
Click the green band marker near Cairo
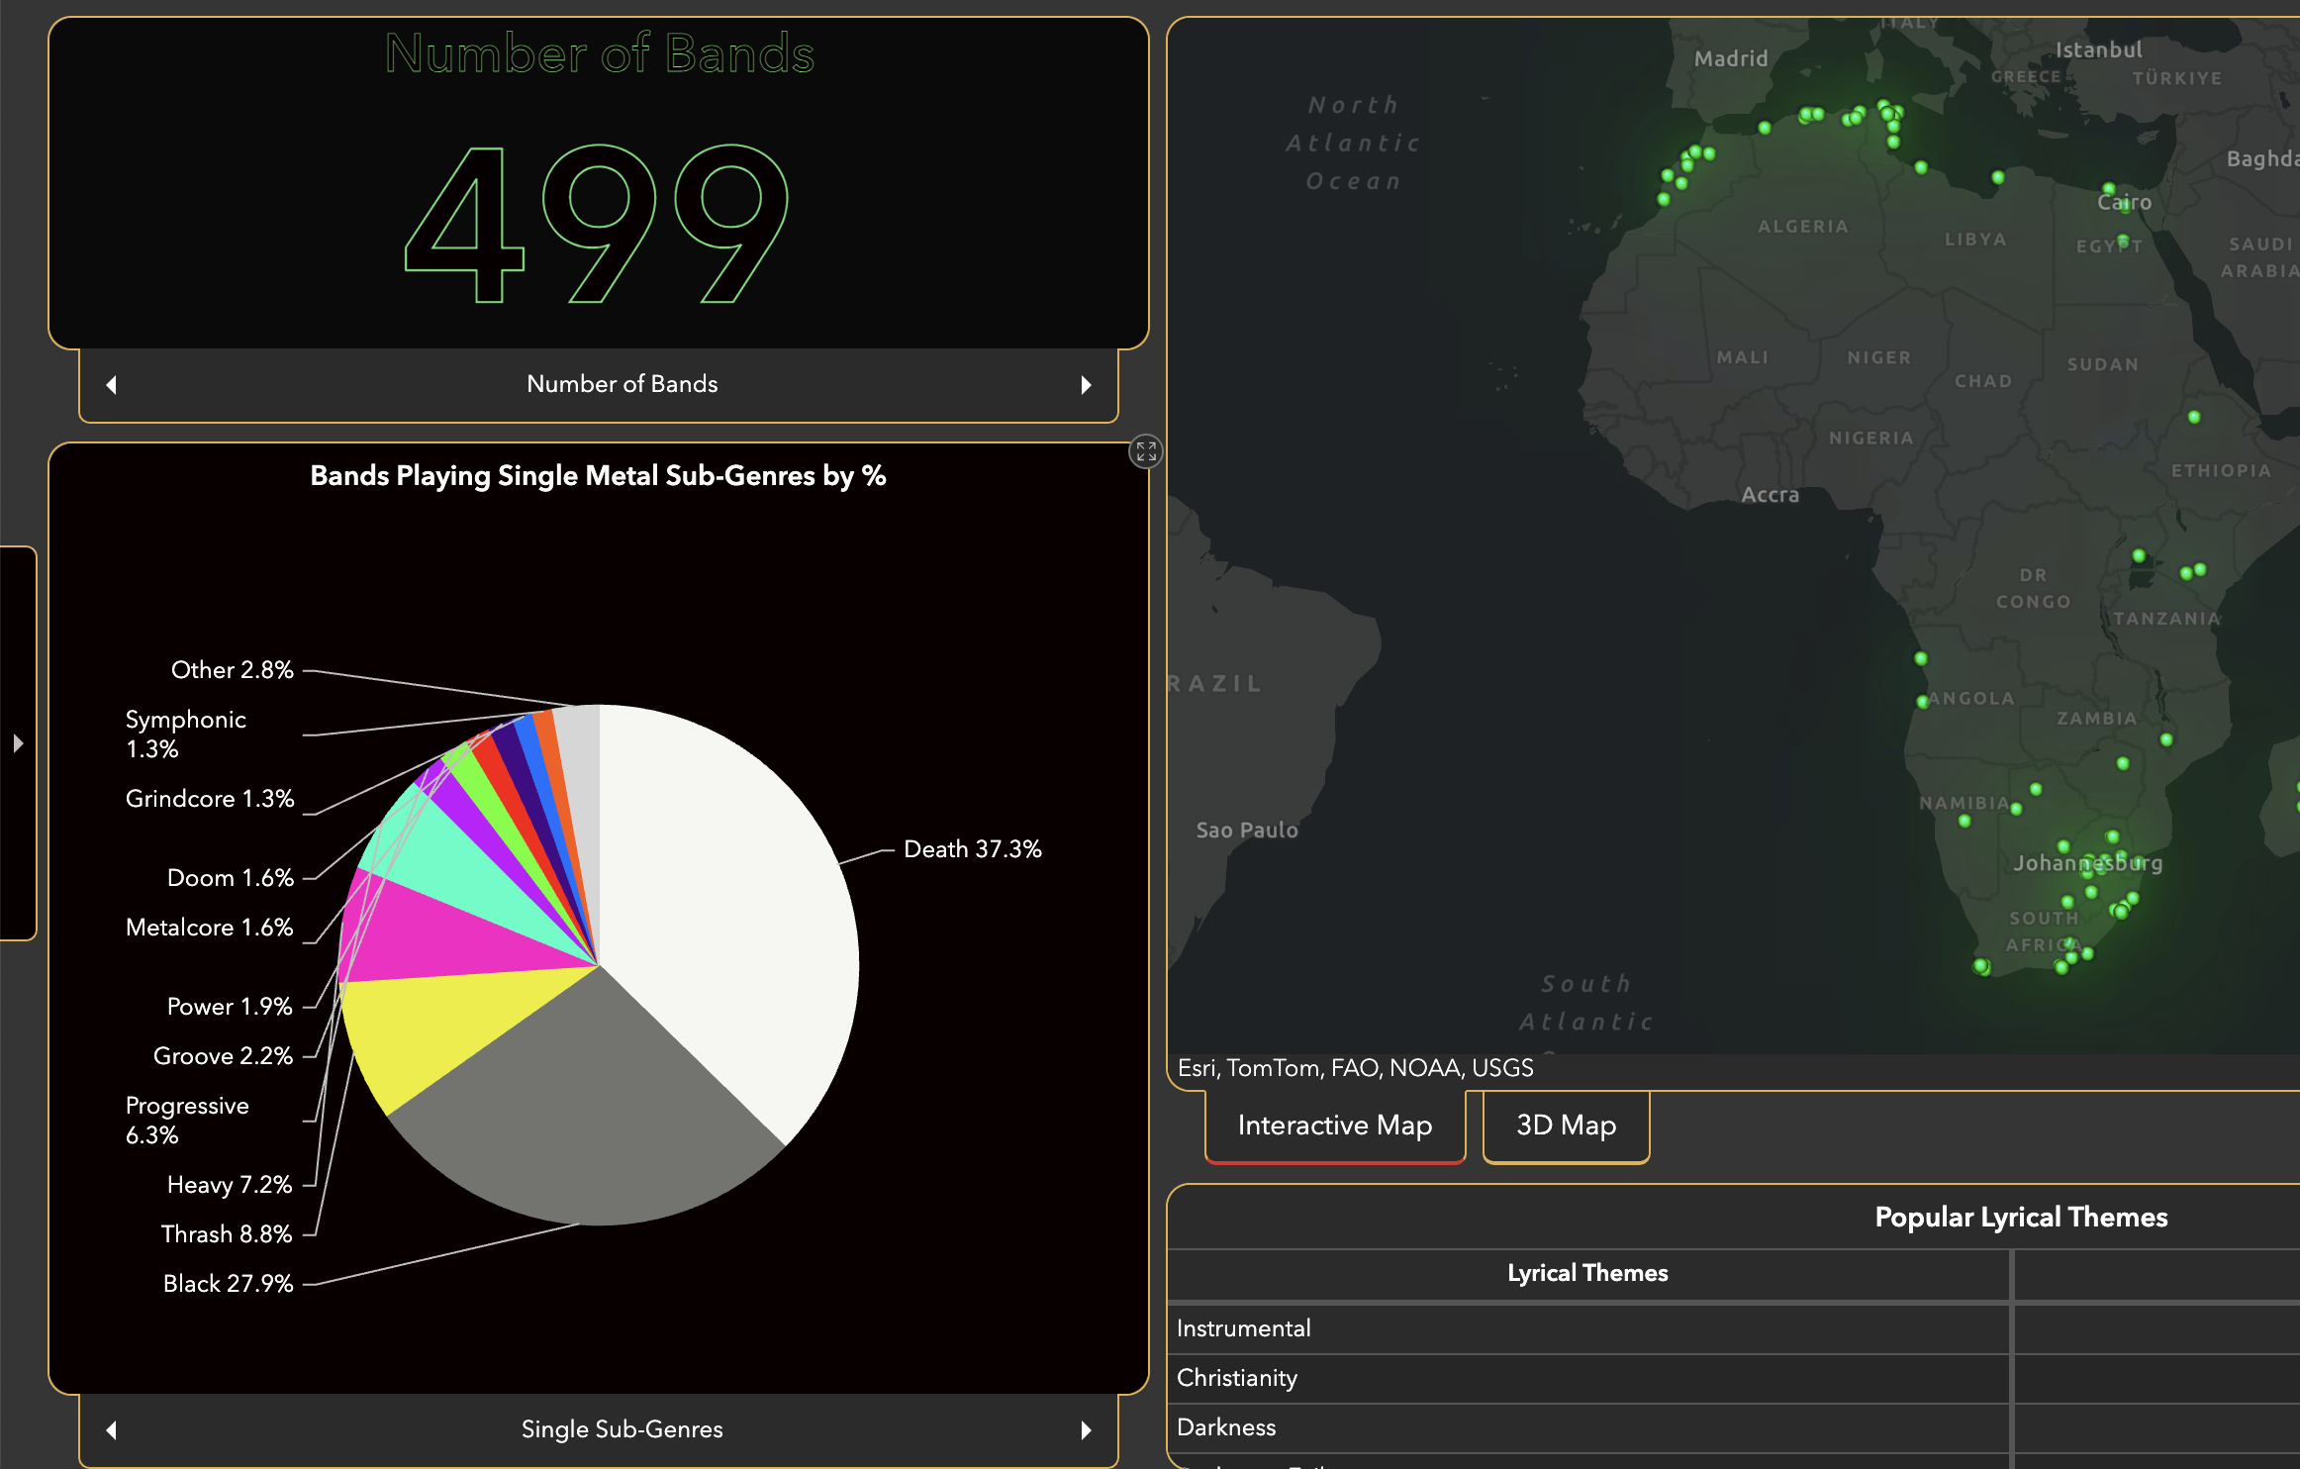[x=2108, y=188]
